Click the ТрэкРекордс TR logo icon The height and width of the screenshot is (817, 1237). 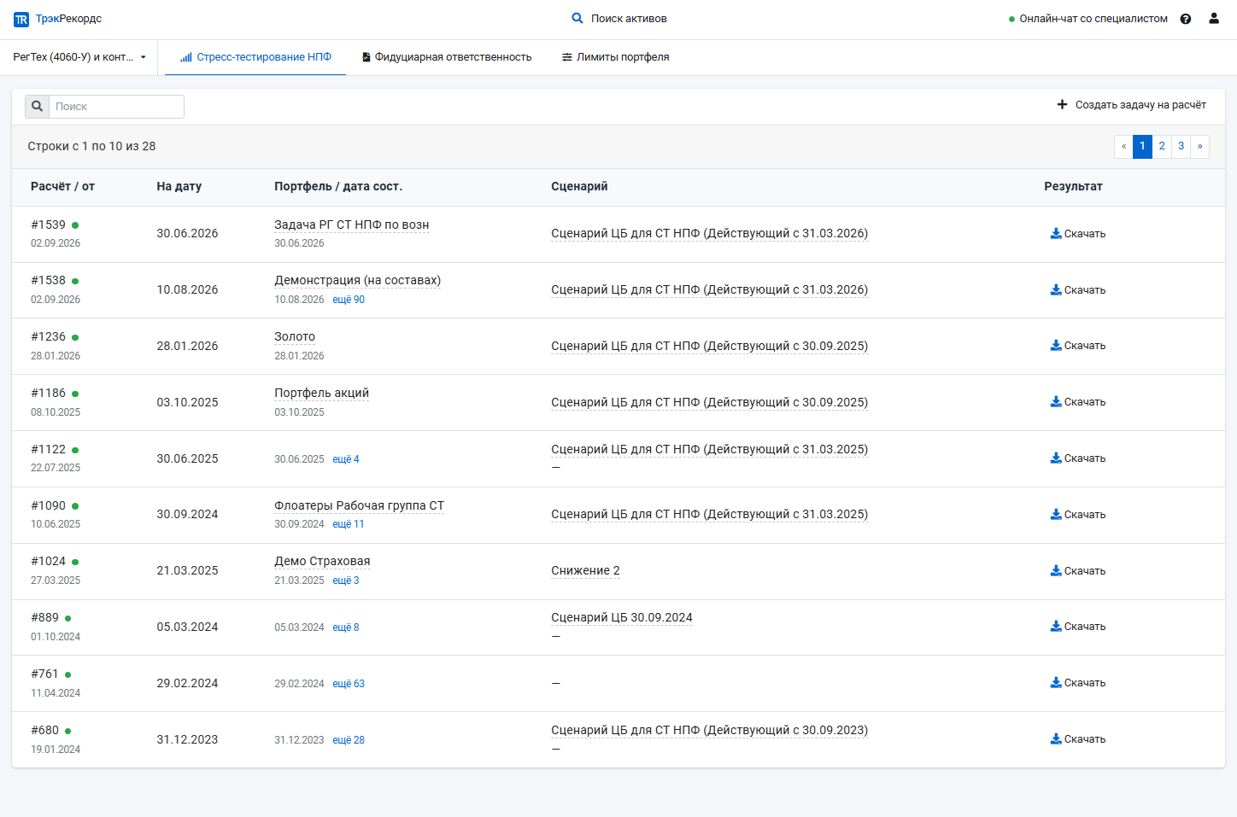(x=21, y=19)
